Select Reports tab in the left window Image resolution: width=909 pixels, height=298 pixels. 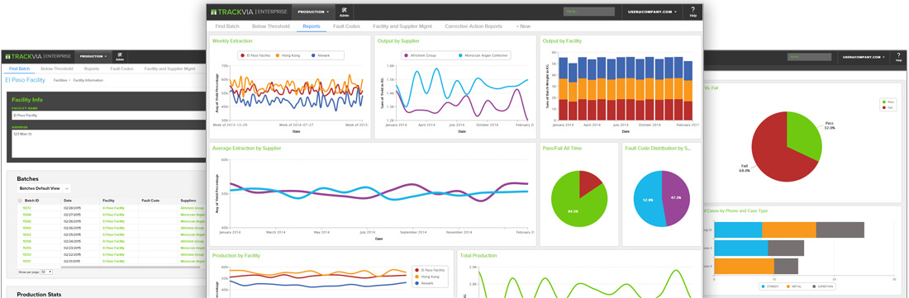pos(91,69)
